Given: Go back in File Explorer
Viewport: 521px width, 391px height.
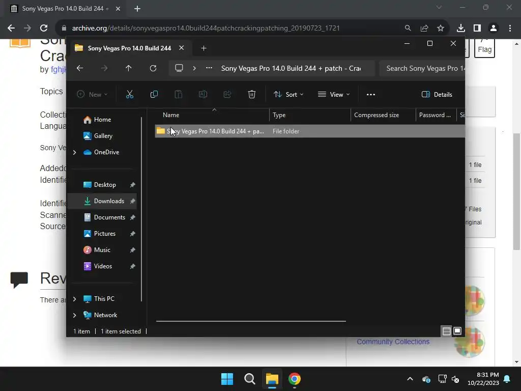Looking at the screenshot, I should [80, 68].
